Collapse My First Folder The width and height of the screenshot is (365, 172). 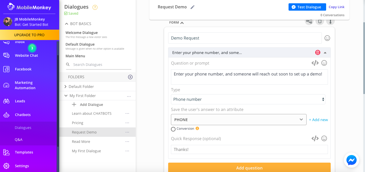coord(66,95)
